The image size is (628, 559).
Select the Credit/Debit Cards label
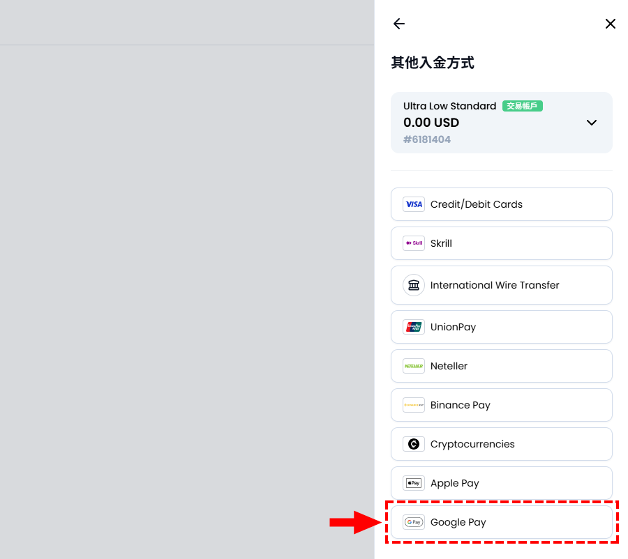[x=476, y=204]
